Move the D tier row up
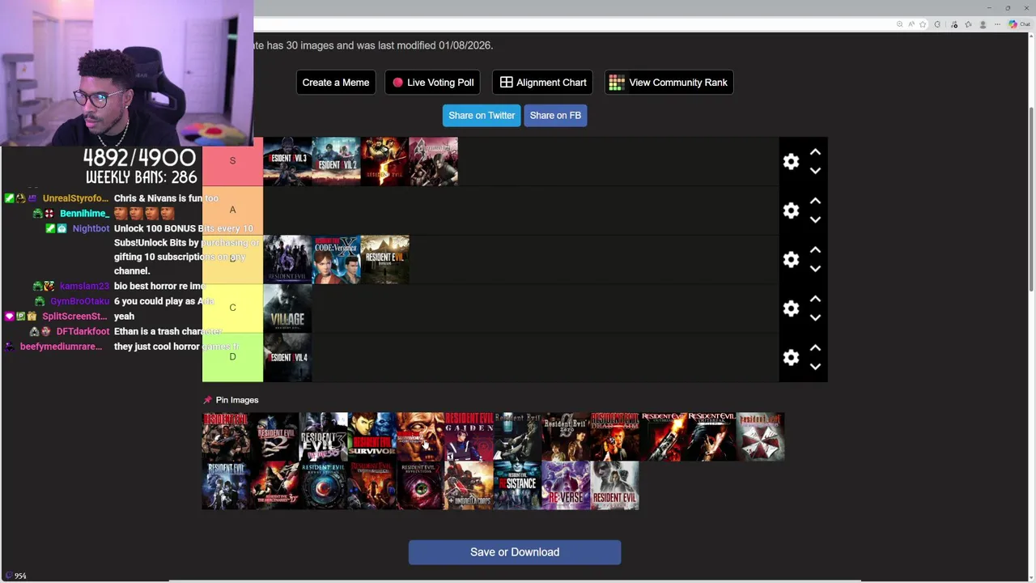 coord(815,348)
